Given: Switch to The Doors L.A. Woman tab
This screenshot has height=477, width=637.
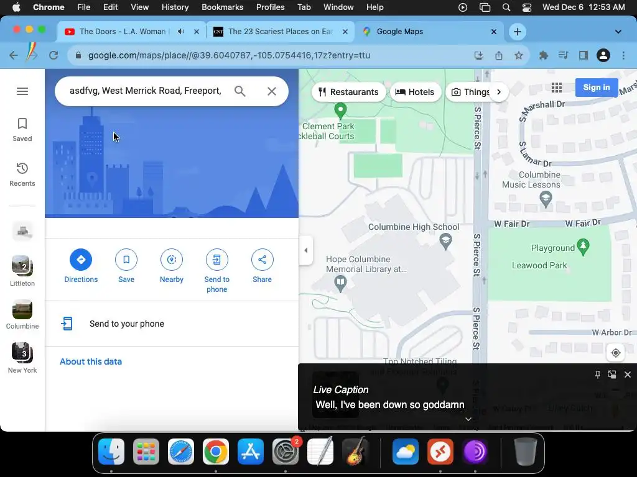Looking at the screenshot, I should click(x=122, y=32).
